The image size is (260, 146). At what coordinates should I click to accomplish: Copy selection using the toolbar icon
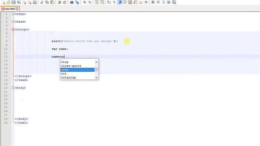(x=47, y=2)
